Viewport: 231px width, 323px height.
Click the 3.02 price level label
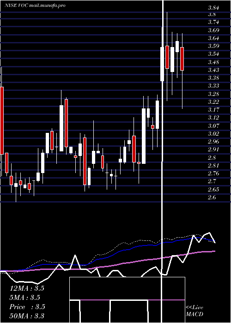click(x=213, y=134)
